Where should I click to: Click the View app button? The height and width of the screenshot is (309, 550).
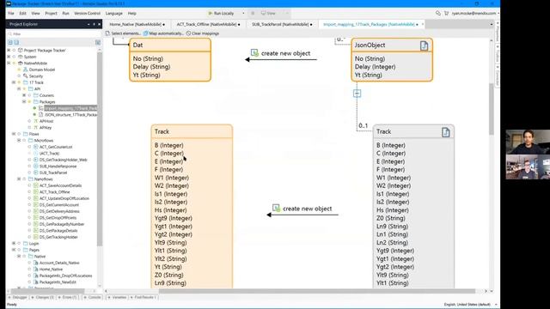pos(268,14)
